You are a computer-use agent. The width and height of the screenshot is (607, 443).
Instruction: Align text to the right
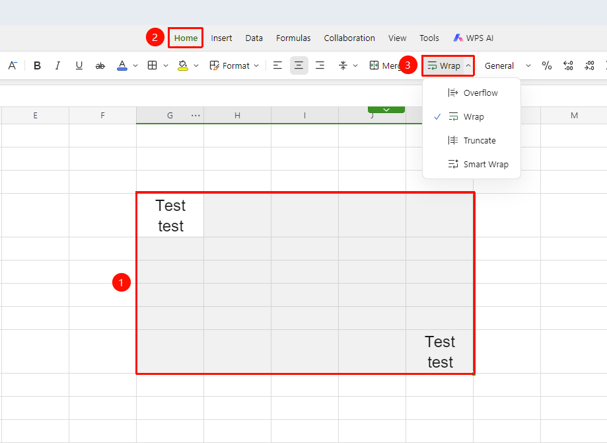click(x=320, y=65)
